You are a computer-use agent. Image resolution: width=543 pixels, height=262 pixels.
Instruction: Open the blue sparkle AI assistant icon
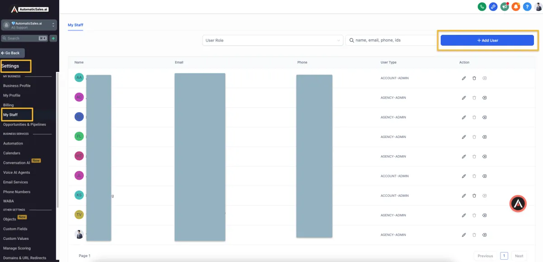[493, 7]
